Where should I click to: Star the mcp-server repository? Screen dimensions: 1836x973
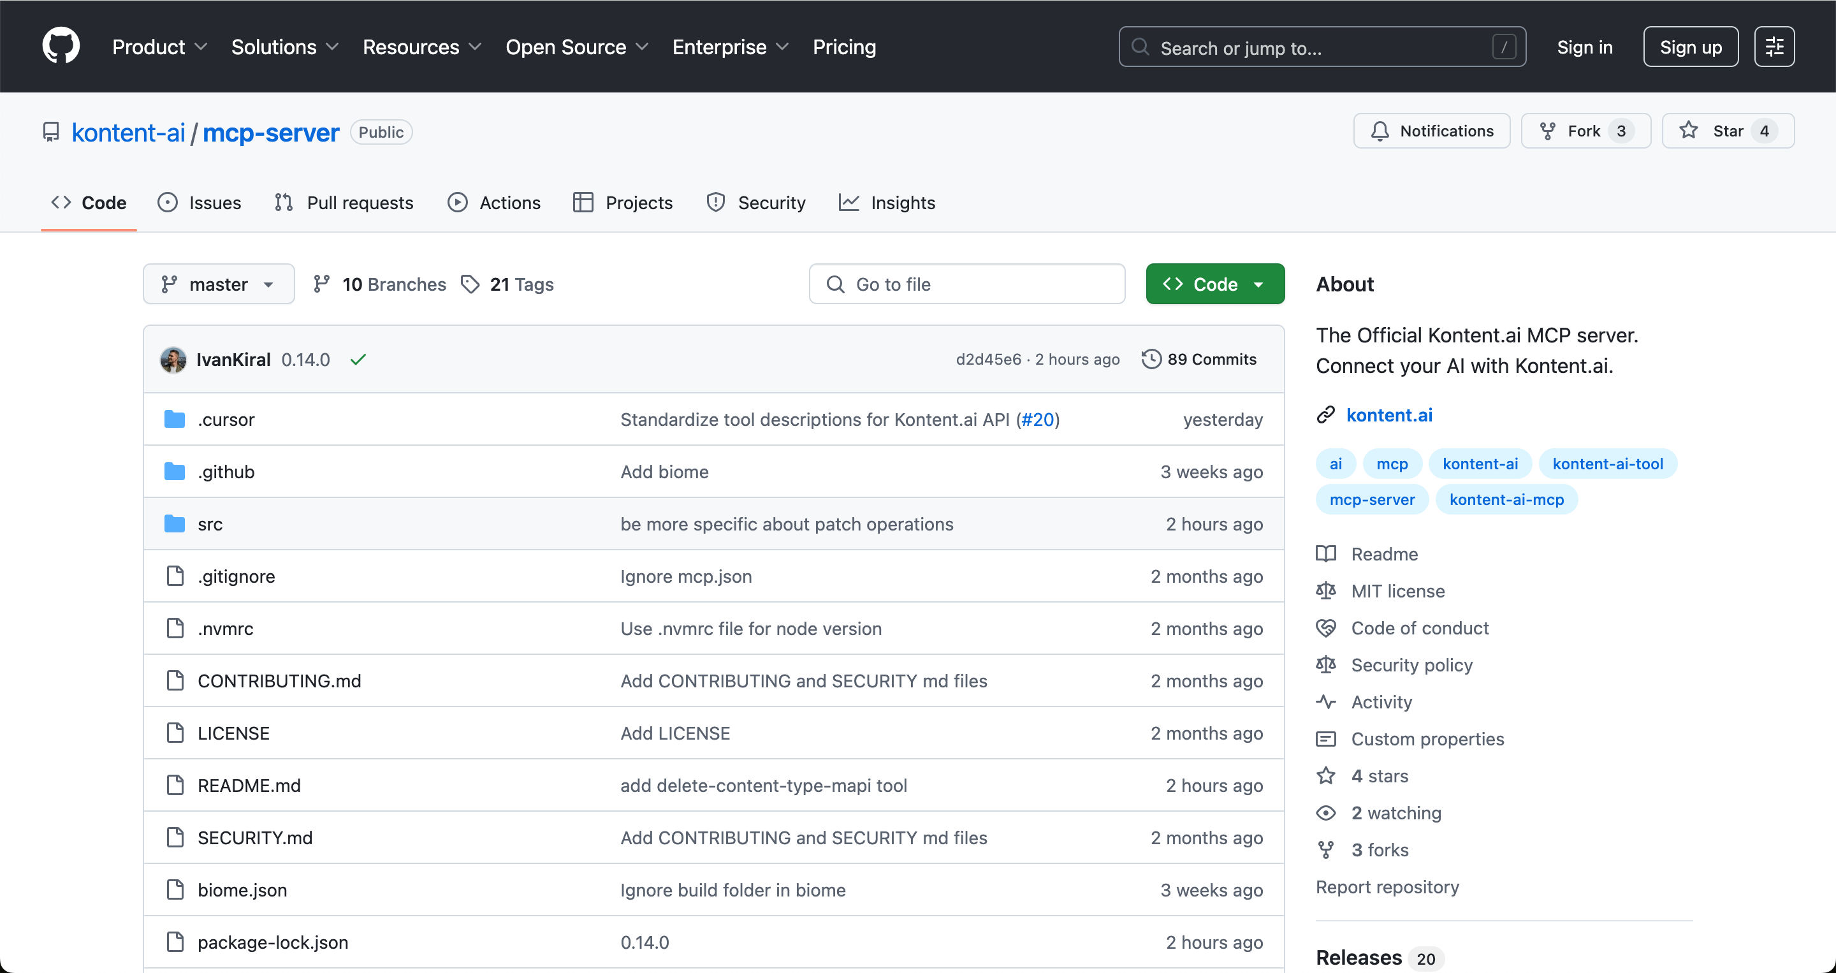[x=1728, y=131]
